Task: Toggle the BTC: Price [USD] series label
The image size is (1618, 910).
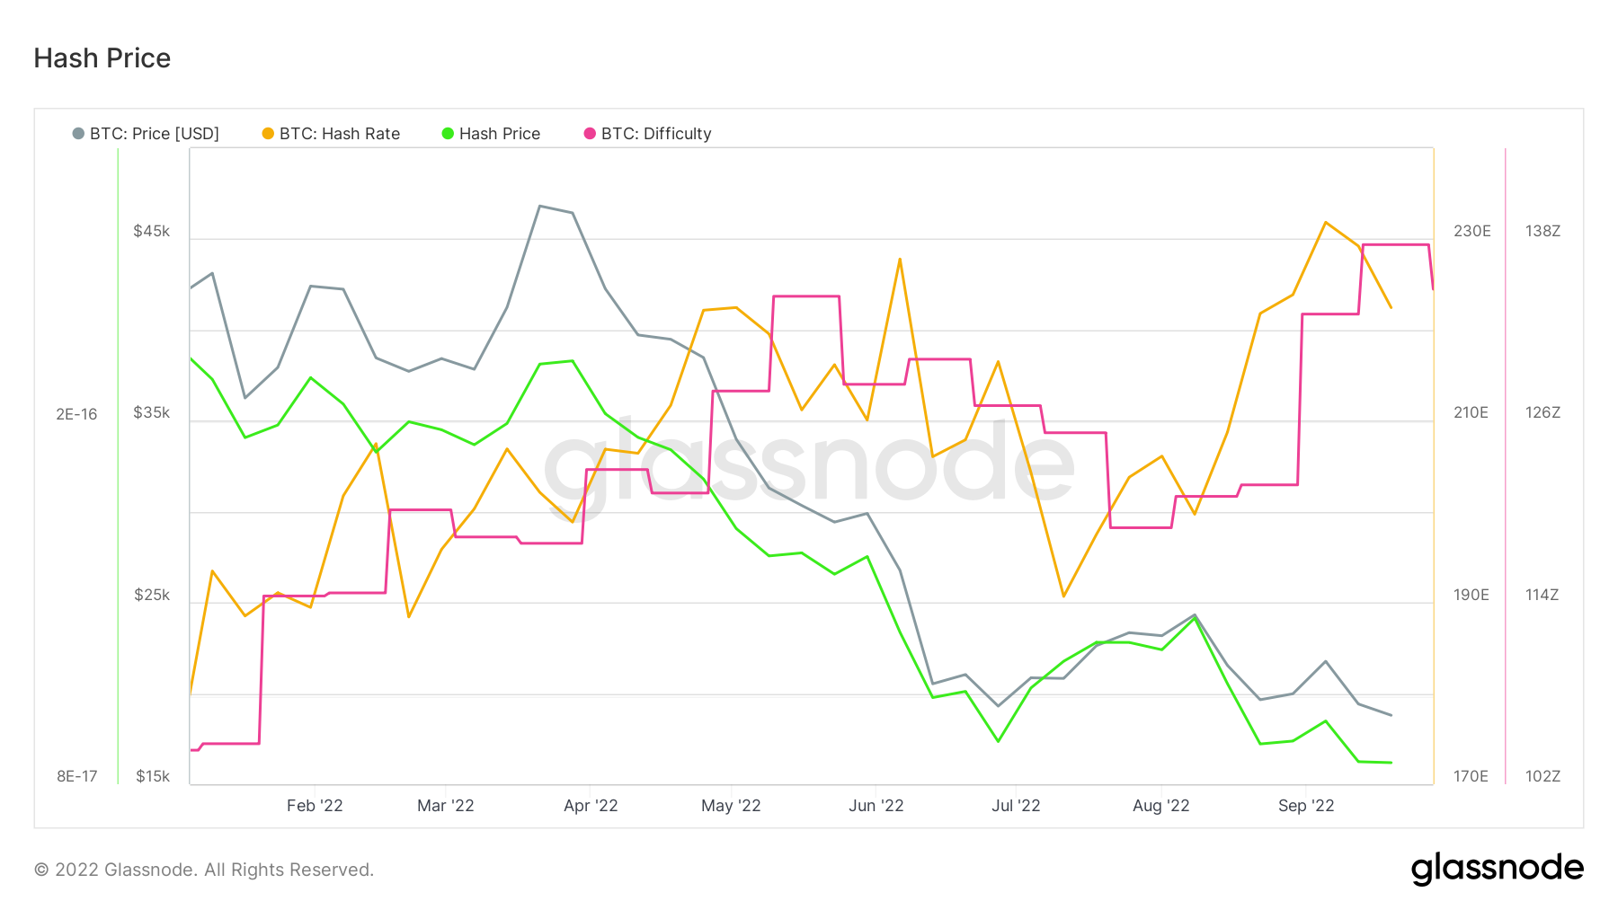Action: pyautogui.click(x=155, y=134)
